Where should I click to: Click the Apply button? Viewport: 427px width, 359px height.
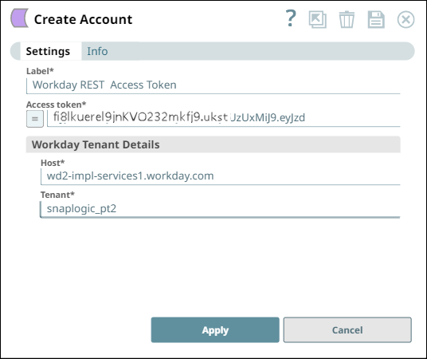click(x=215, y=329)
